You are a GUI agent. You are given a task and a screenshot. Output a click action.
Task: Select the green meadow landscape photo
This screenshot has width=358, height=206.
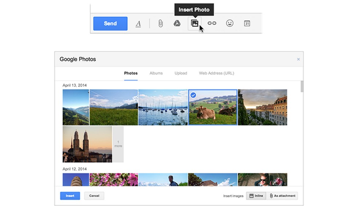114,107
